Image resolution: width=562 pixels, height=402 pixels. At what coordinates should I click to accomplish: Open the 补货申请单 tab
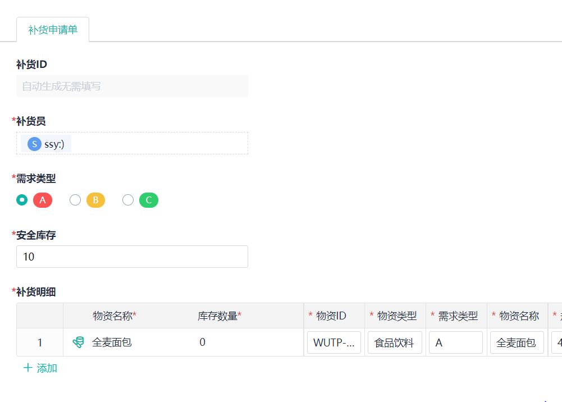pyautogui.click(x=53, y=30)
